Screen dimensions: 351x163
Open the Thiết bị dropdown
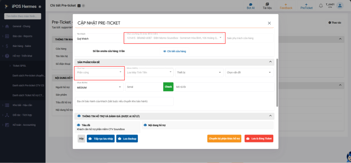pyautogui.click(x=199, y=72)
